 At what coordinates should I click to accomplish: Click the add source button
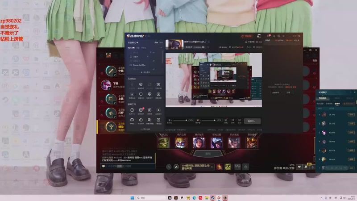coord(145,72)
